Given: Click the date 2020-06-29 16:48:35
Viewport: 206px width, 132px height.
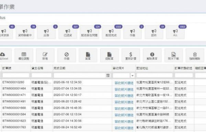Looking at the screenshot, I should (68, 108).
